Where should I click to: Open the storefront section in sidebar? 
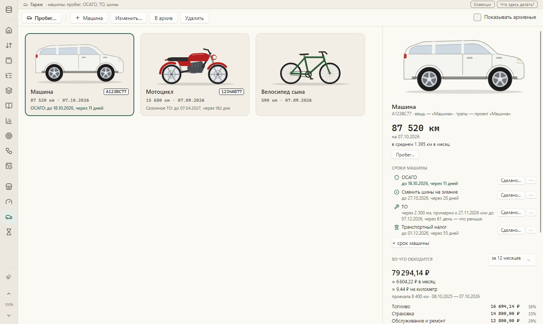point(9,186)
